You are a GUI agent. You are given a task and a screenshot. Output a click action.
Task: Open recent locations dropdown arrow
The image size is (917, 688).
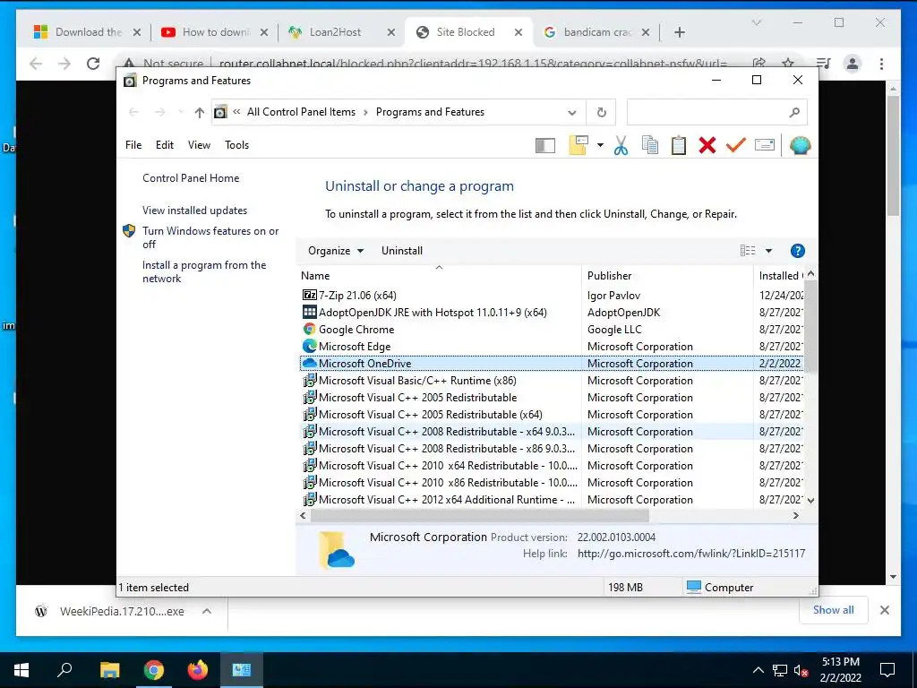pos(181,112)
